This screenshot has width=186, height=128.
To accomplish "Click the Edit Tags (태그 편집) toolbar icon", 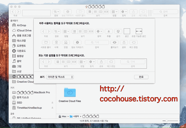I will point(143,12).
